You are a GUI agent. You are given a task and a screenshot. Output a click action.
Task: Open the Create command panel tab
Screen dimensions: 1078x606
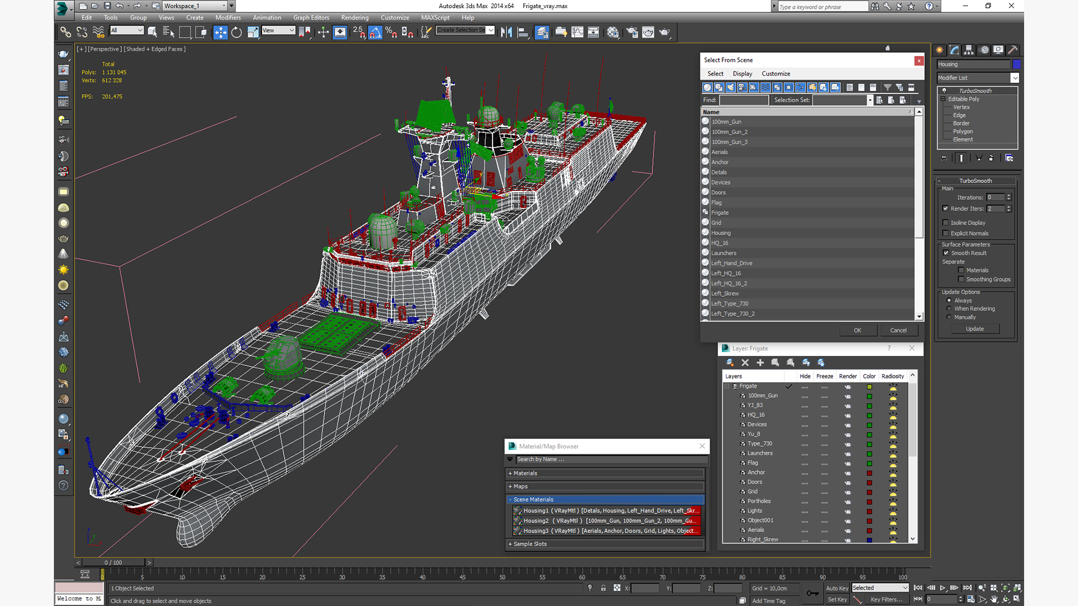point(939,50)
